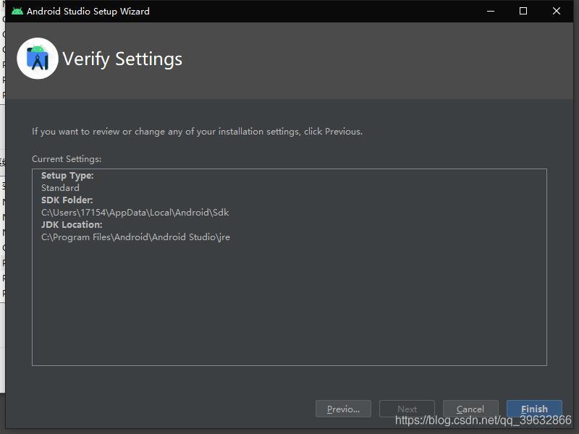Maximize the Setup Wizard window
This screenshot has height=434, width=579.
point(523,11)
